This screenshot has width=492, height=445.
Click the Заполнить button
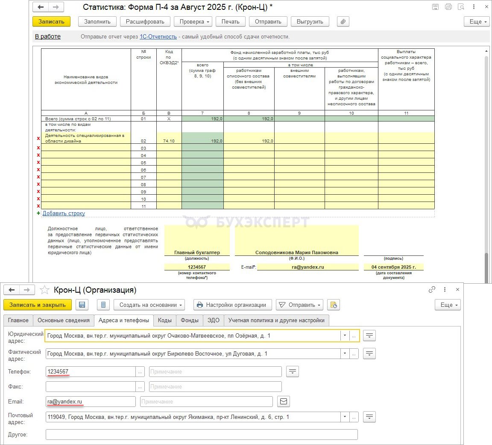(97, 22)
